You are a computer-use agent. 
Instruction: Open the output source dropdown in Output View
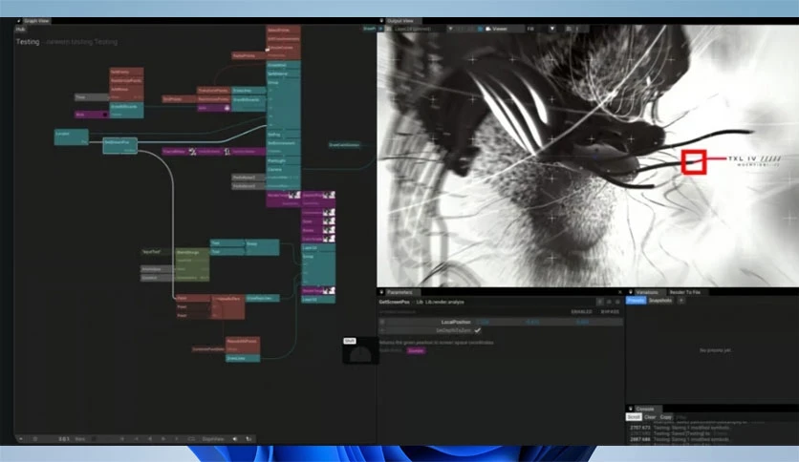450,29
